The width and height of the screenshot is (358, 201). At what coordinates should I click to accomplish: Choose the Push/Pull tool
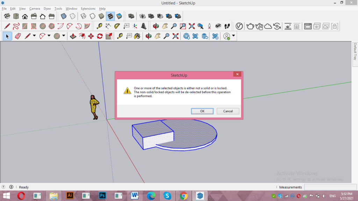(x=73, y=36)
